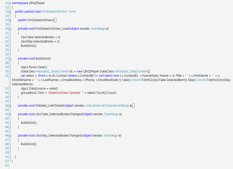Click 'BuildGrid()' method declaration on line 27
Image resolution: width=233 pixels, height=169 pixels.
(43, 58)
